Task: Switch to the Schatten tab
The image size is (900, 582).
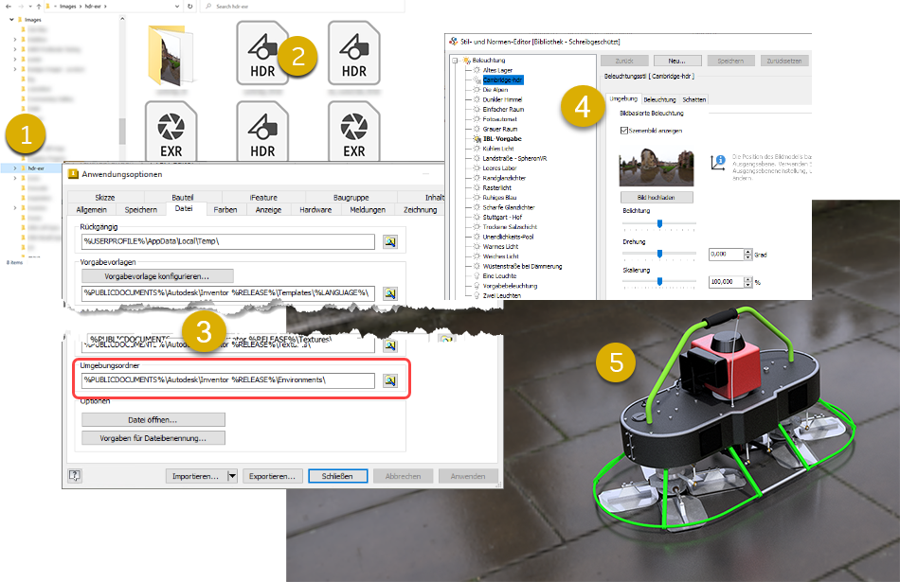Action: (693, 99)
